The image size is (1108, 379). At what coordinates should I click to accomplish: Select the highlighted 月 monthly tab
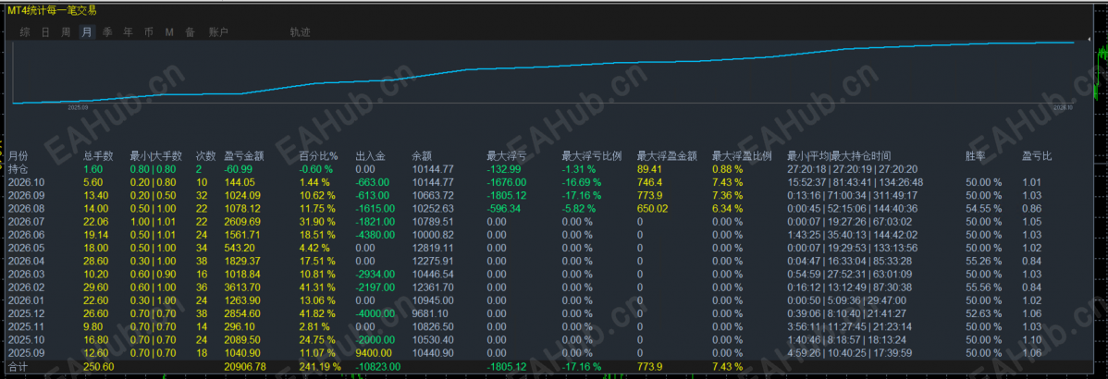(x=86, y=31)
